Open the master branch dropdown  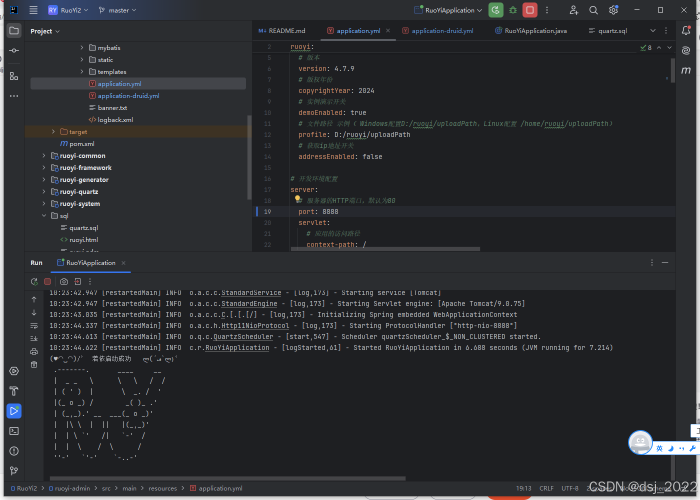tap(117, 10)
